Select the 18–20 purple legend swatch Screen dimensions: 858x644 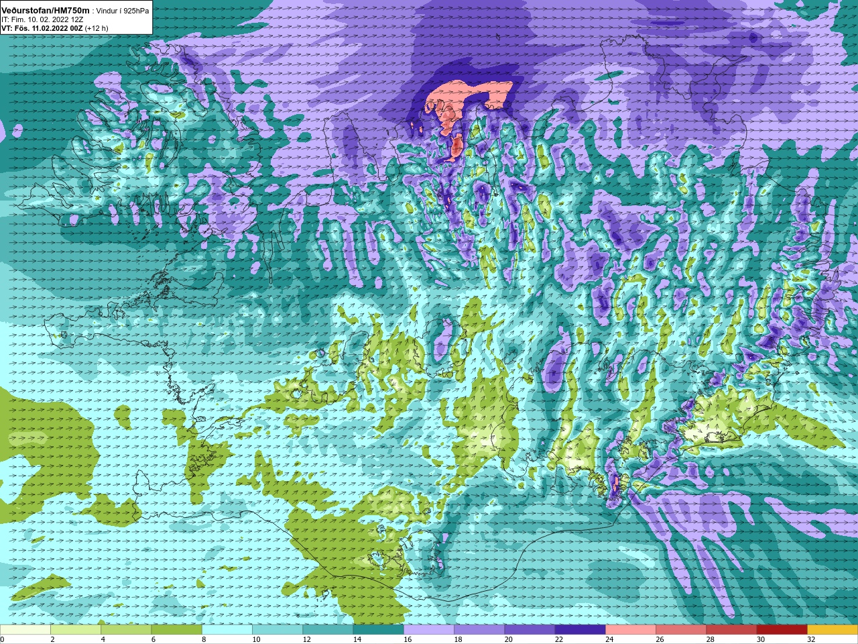pyautogui.click(x=479, y=630)
